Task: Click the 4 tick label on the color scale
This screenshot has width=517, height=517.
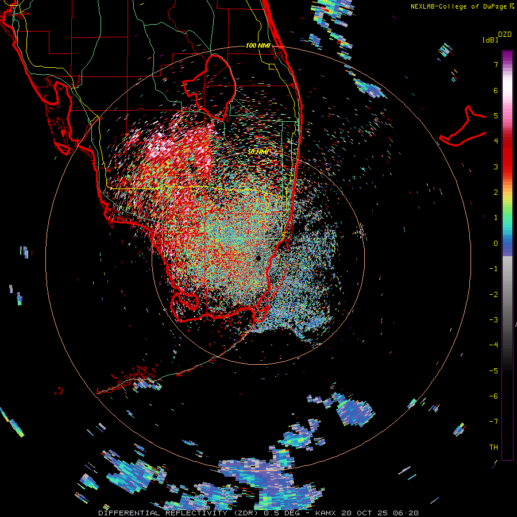Action: 496,141
